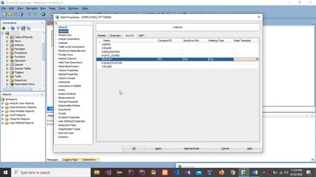Click the Help button in dialog
Viewport: 316px width, 177px height.
tap(250, 148)
